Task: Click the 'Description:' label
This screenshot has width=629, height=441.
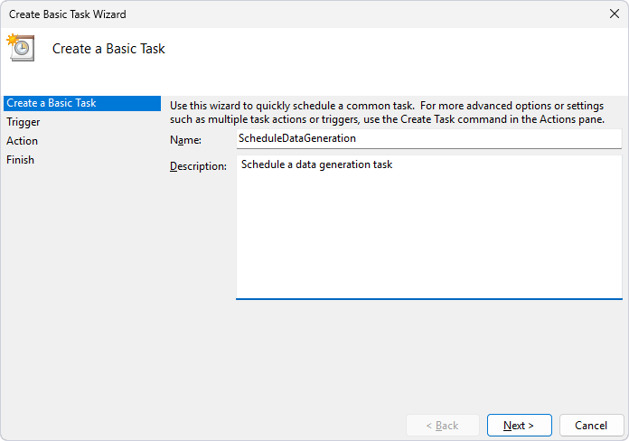Action: (198, 166)
